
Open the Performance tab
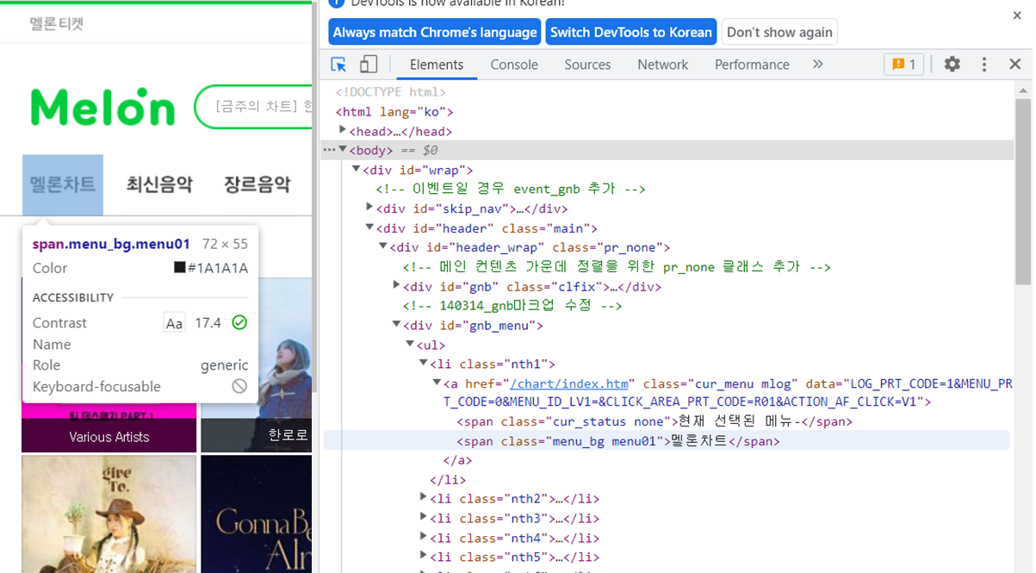(752, 65)
